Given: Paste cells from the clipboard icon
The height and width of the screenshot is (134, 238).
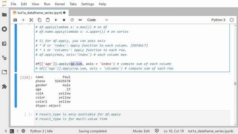Looking at the screenshot, I should click(x=48, y=20).
